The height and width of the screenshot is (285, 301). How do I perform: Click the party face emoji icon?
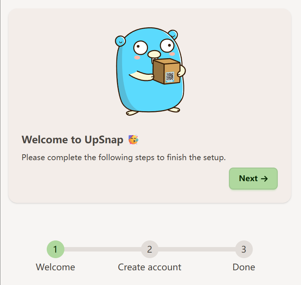(133, 140)
